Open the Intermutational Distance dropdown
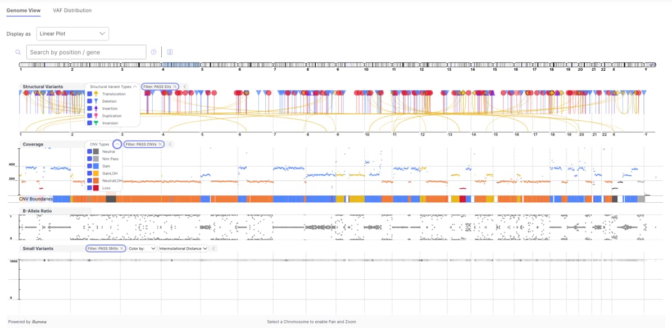 [x=183, y=248]
